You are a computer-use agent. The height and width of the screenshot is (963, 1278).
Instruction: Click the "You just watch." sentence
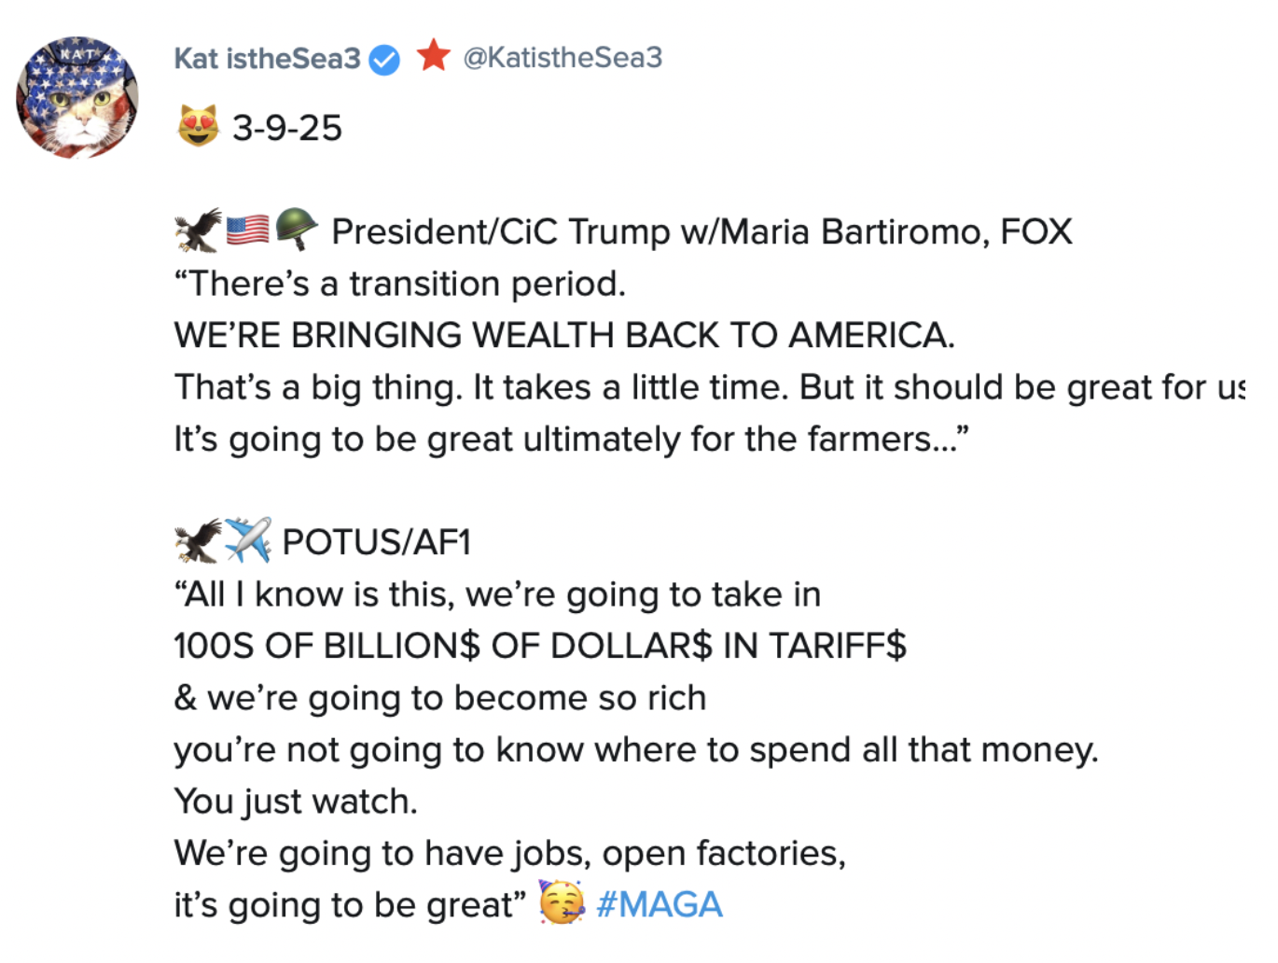(x=296, y=802)
